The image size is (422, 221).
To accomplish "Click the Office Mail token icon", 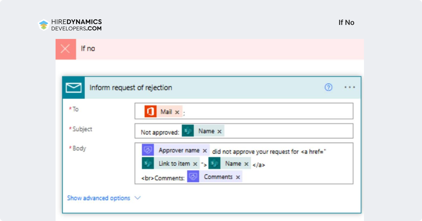I will (151, 112).
